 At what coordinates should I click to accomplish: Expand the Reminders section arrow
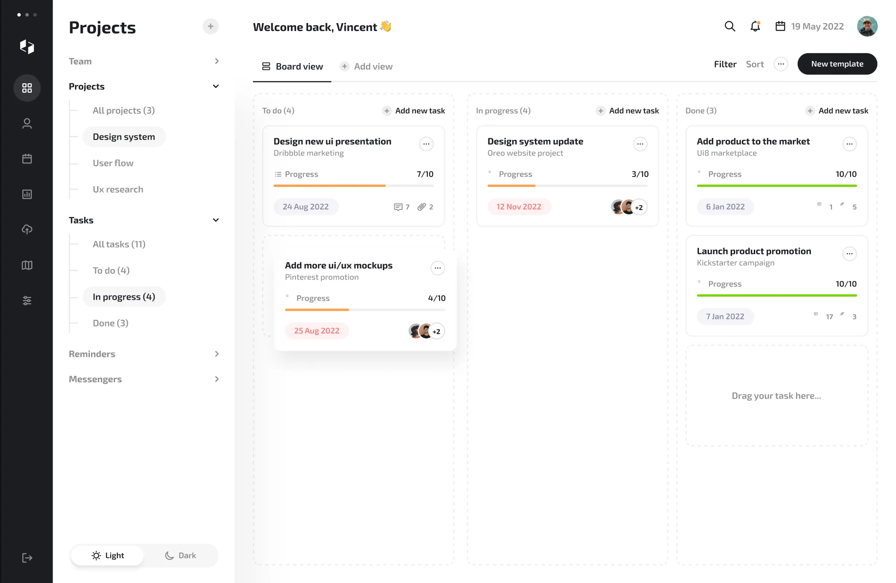tap(216, 354)
